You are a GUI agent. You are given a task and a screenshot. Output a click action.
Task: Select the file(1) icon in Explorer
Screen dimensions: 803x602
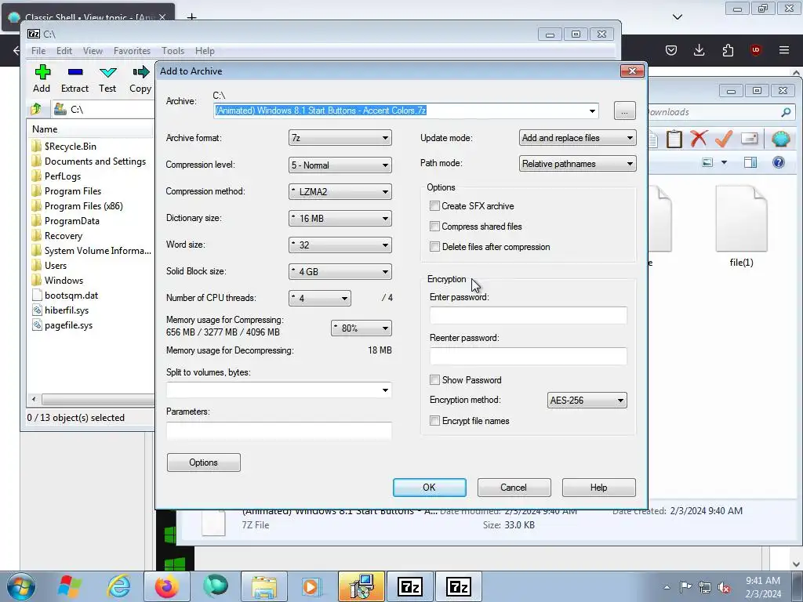741,227
